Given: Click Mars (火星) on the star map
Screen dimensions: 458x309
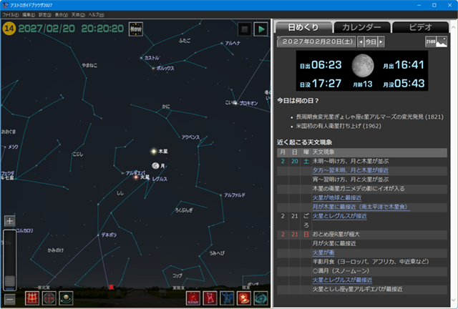Looking at the screenshot, I should pos(136,177).
